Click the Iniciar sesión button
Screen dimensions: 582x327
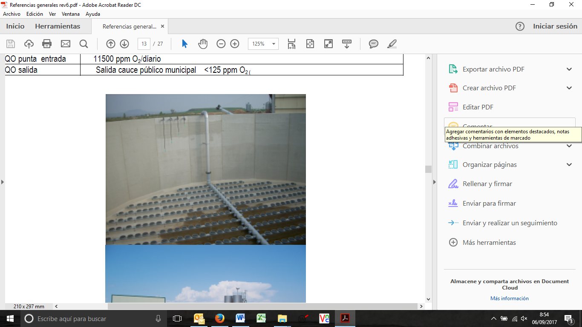click(x=555, y=26)
